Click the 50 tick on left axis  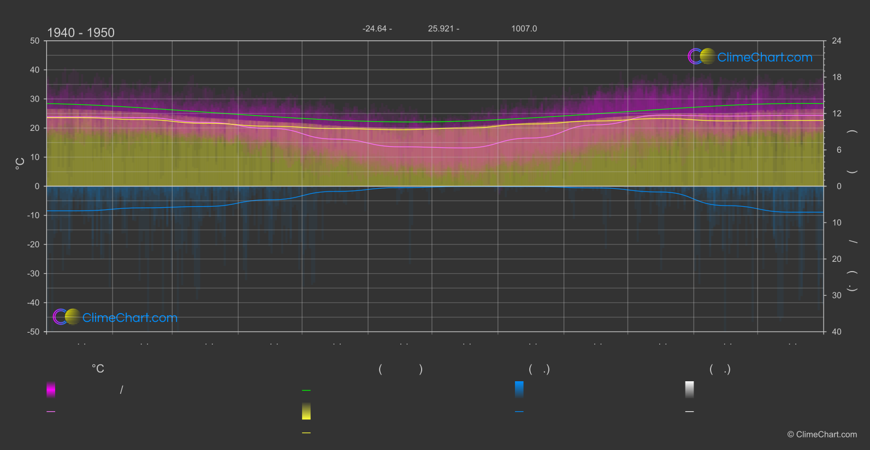pyautogui.click(x=35, y=41)
